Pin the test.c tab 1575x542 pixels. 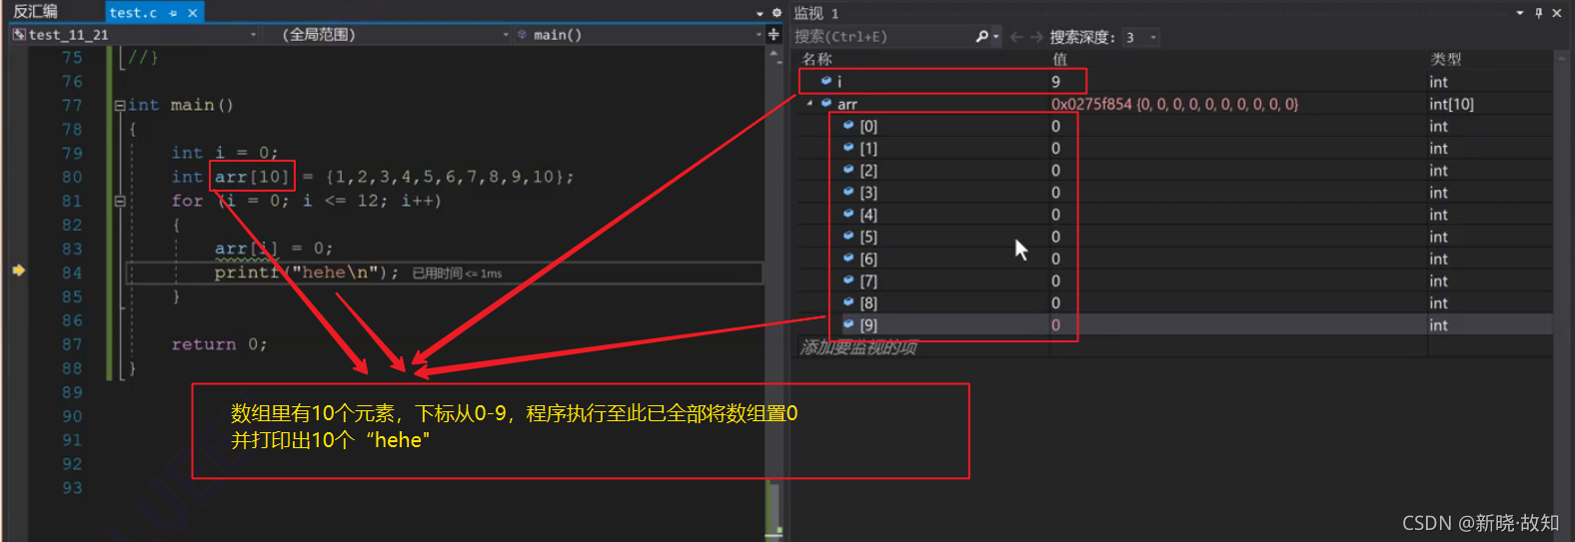click(x=173, y=12)
